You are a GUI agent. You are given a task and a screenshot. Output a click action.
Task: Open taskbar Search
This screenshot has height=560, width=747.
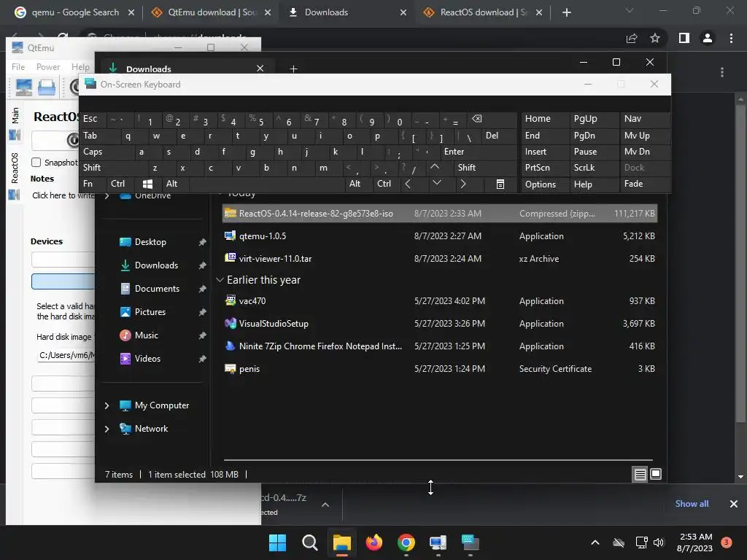(x=309, y=542)
